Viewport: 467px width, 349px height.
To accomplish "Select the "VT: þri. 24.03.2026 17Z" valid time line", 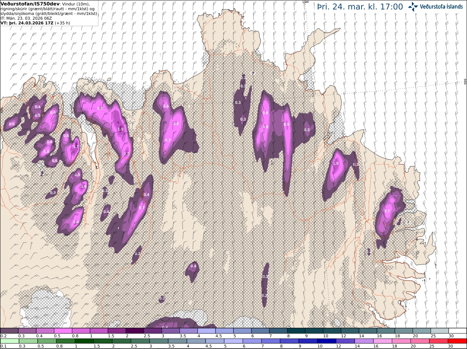I will (27, 23).
